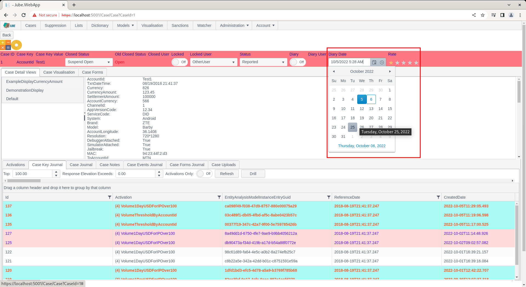The height and width of the screenshot is (287, 526).
Task: Switch to the Case Forms tab
Action: click(x=93, y=72)
